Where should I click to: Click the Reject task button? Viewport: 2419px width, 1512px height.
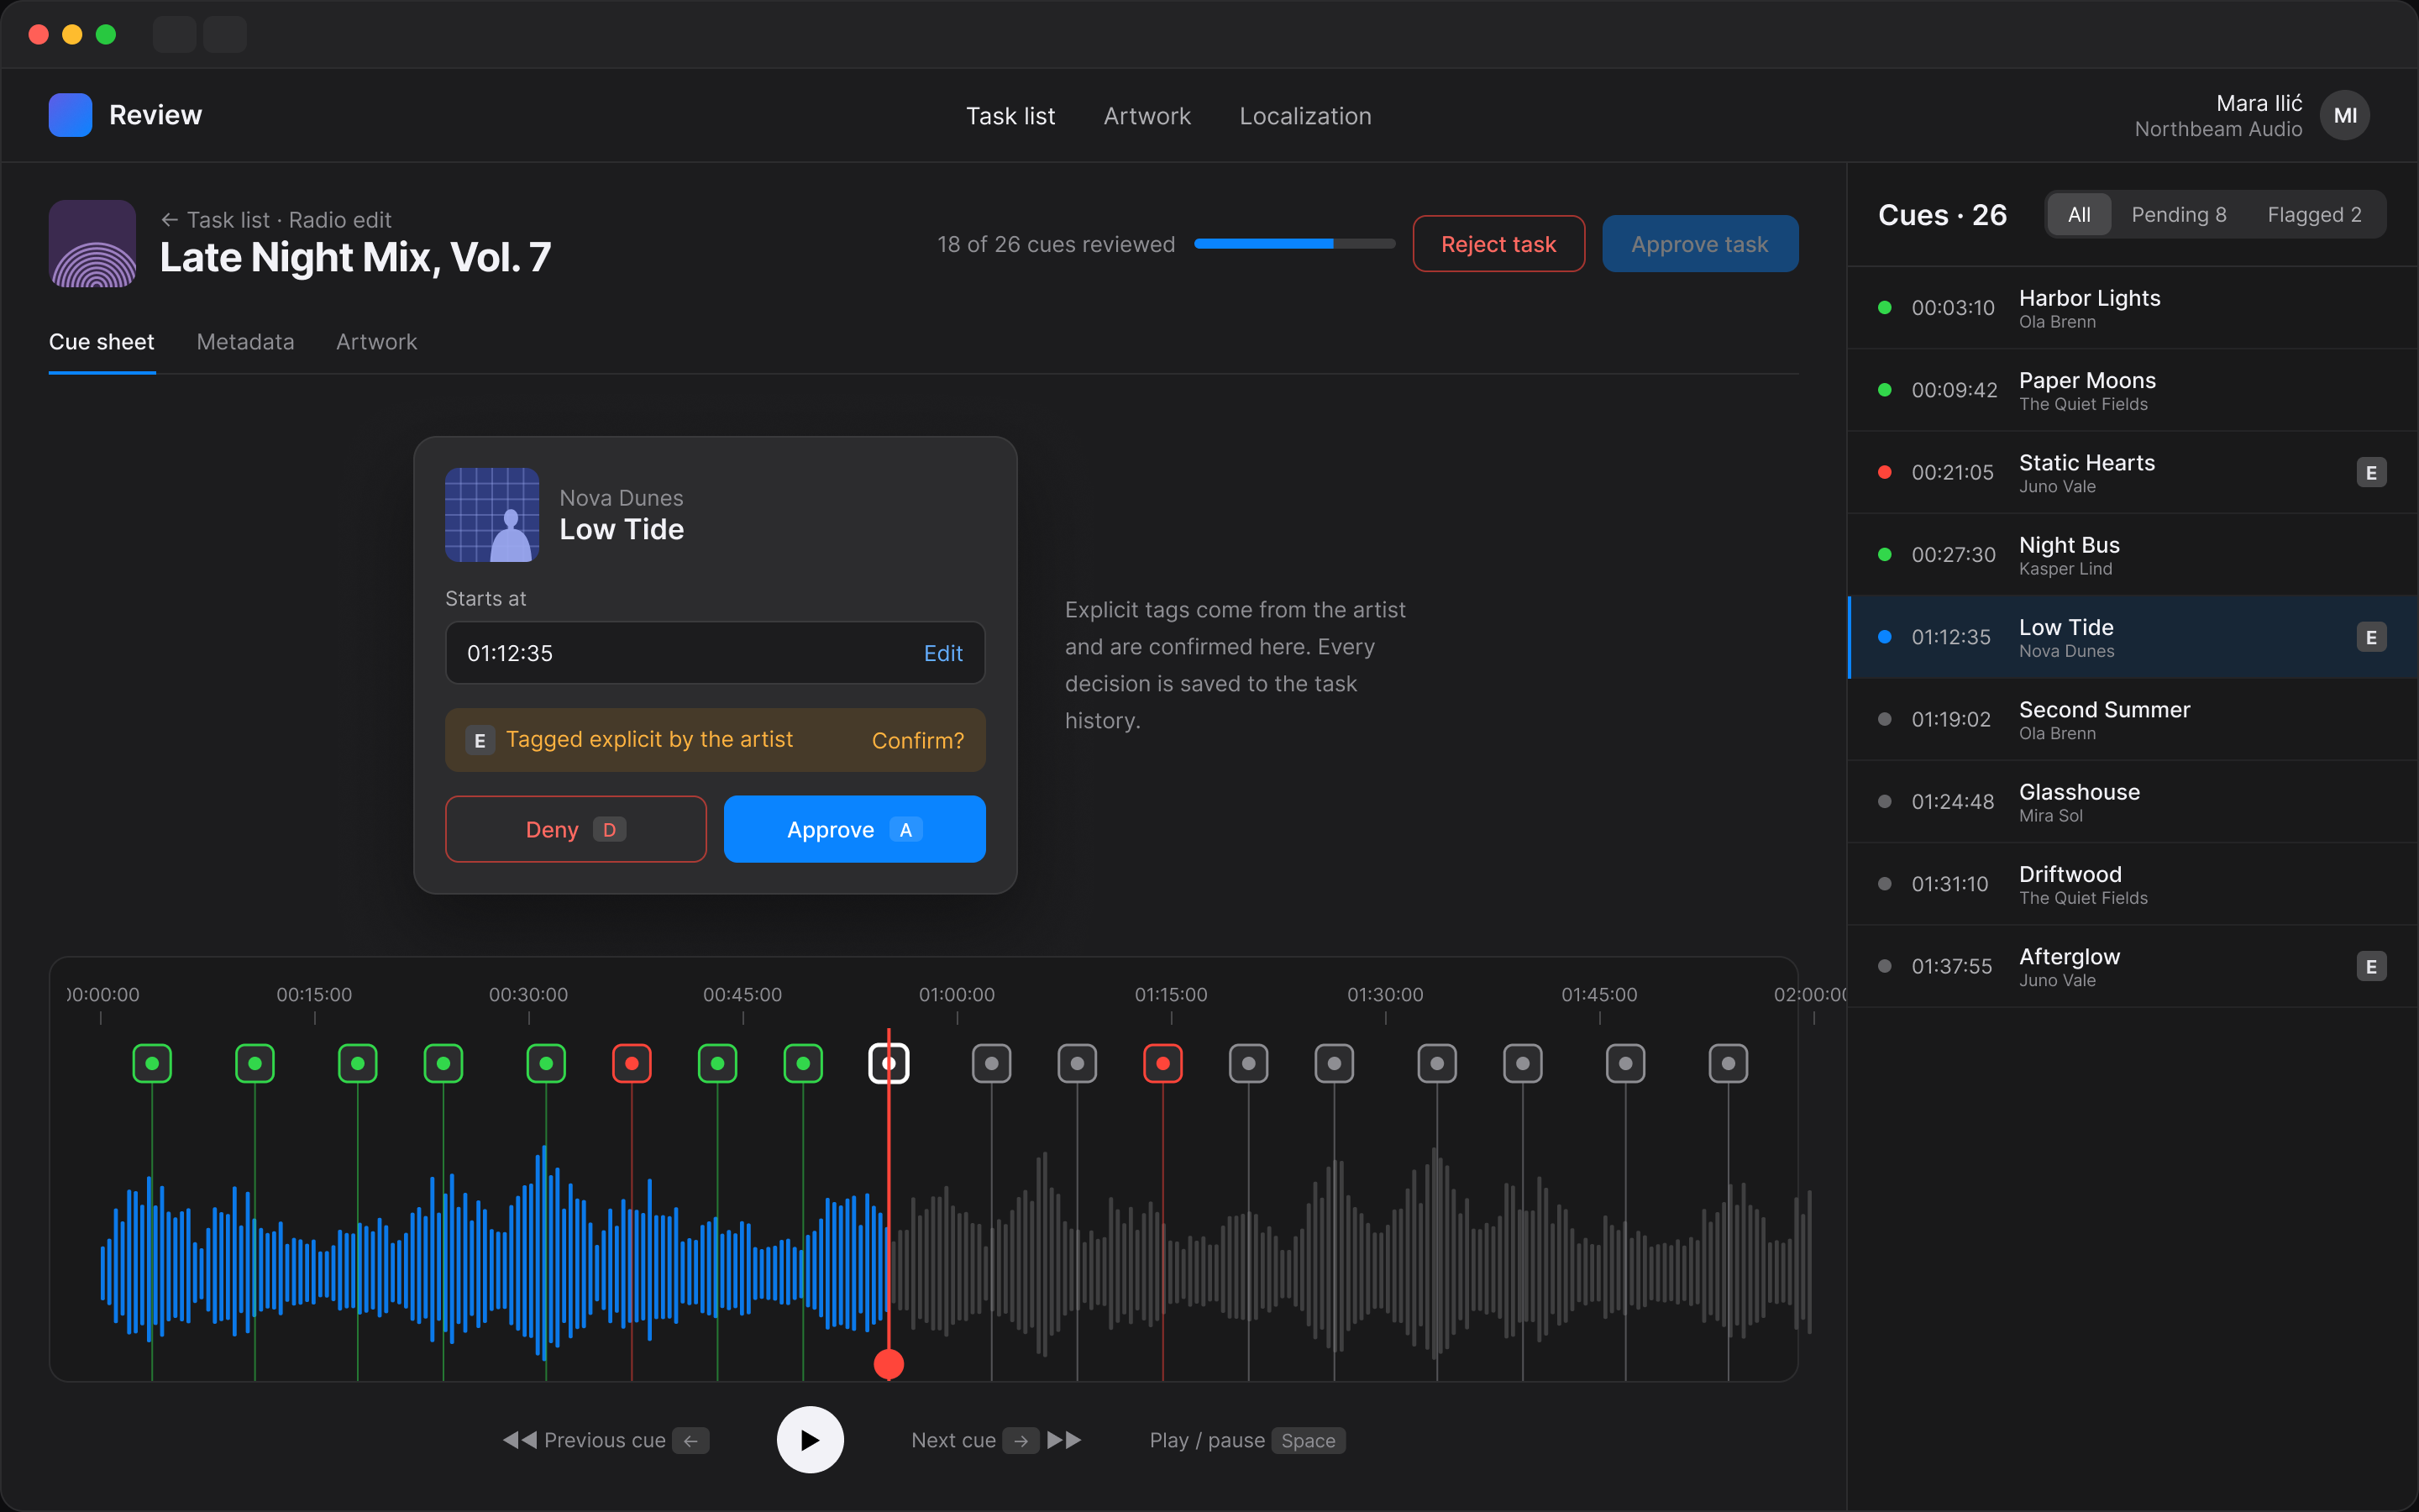1498,244
